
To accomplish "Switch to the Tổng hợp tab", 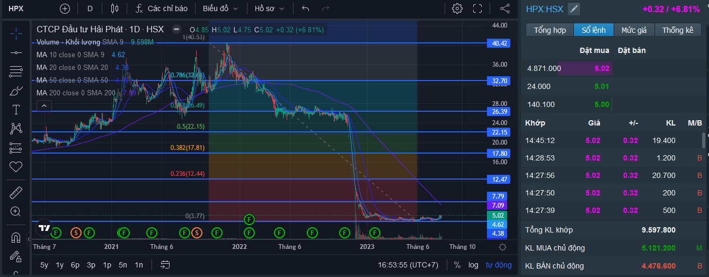I will (550, 30).
